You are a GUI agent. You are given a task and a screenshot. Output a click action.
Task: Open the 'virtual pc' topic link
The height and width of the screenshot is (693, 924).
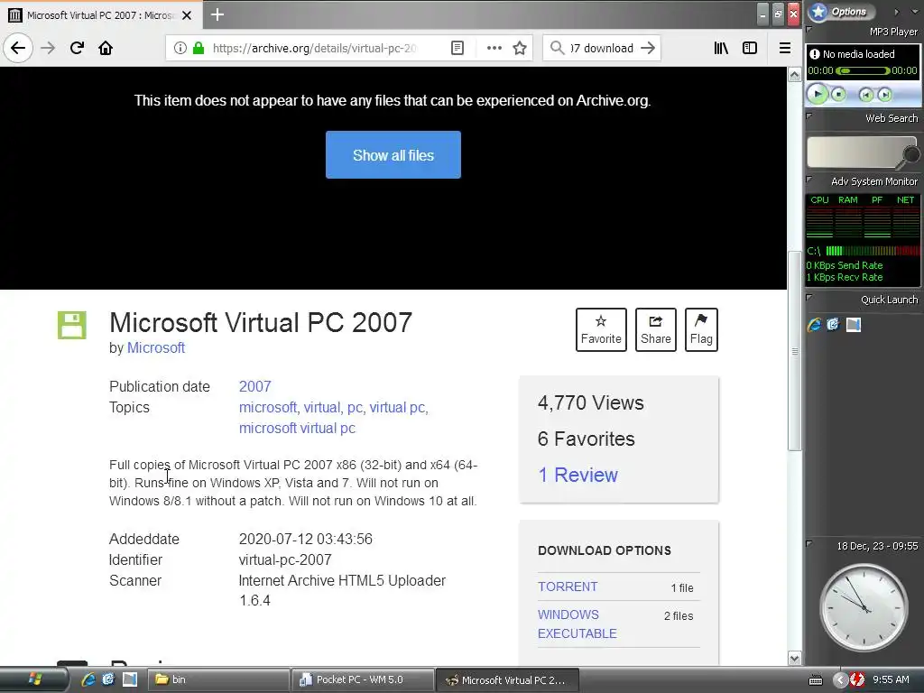click(x=397, y=408)
